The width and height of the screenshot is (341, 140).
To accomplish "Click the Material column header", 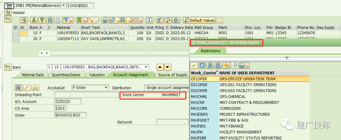I will (68, 27).
